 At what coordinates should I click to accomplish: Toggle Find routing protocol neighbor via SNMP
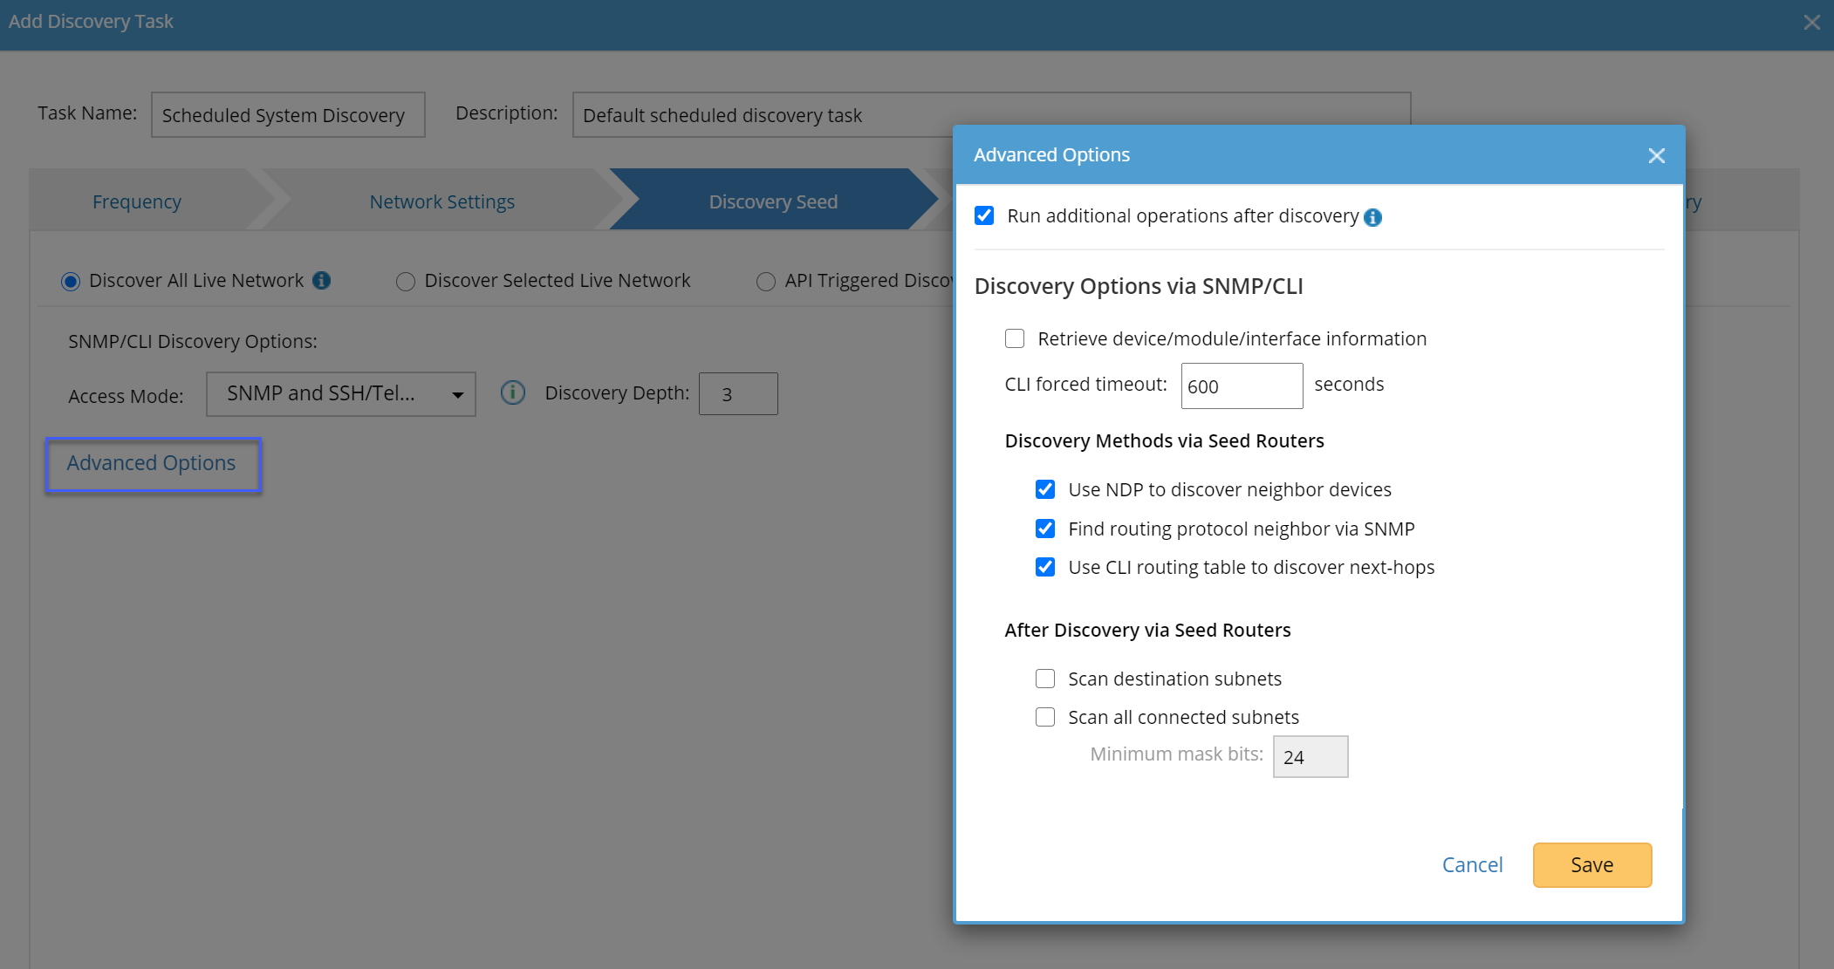point(1045,529)
